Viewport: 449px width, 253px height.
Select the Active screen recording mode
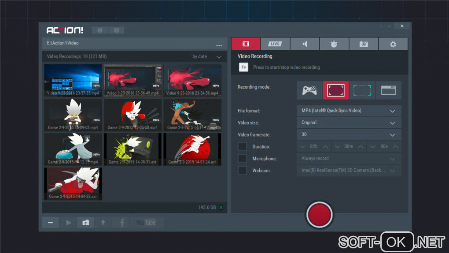[x=336, y=90]
